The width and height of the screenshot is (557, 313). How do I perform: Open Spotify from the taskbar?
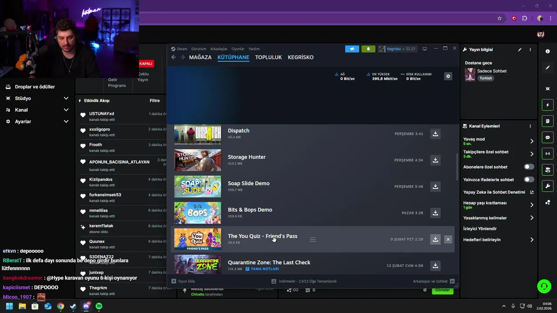coord(99,306)
